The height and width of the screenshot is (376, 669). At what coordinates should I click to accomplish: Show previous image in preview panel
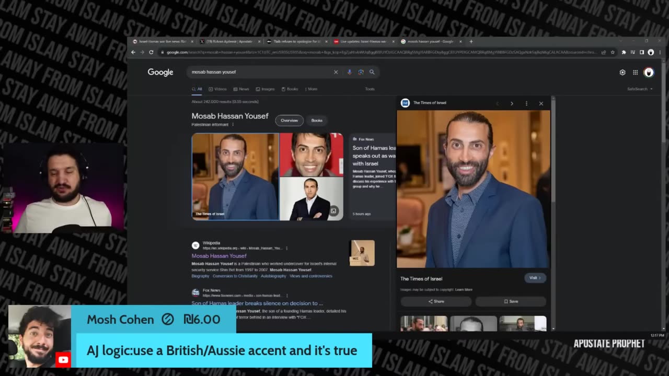click(x=497, y=103)
